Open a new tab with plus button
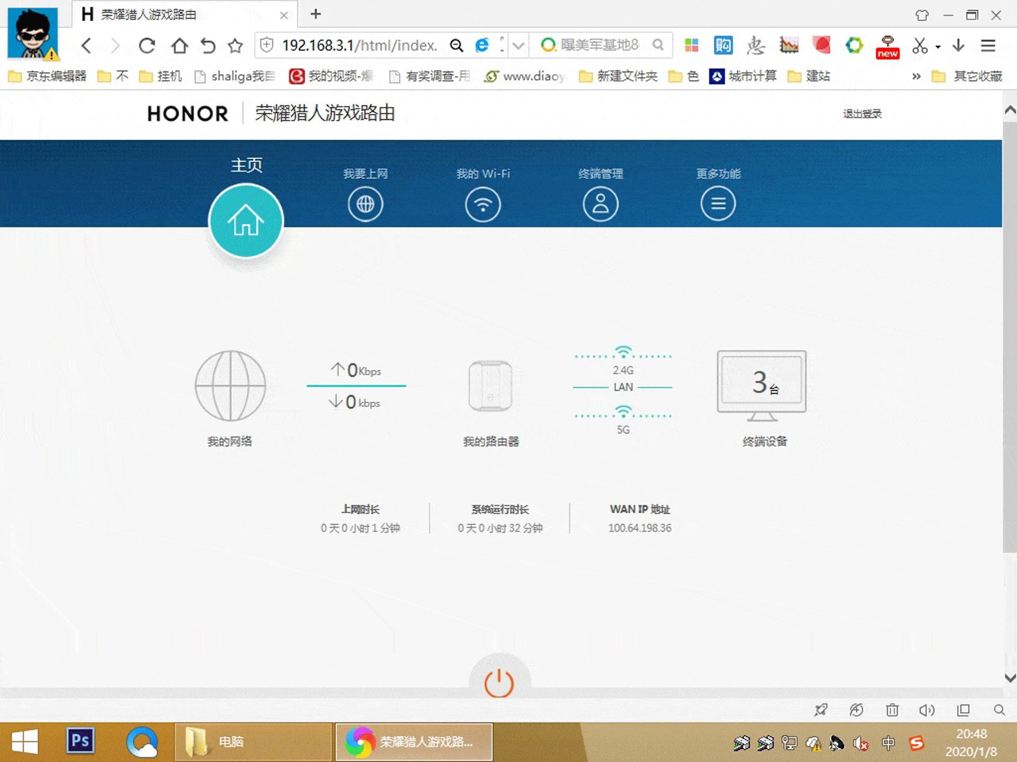This screenshot has height=762, width=1017. click(x=316, y=14)
